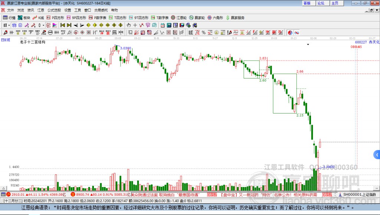Toggle highlighted red 叉 toolbar icon
The height and width of the screenshot is (215, 380).
tap(48, 25)
